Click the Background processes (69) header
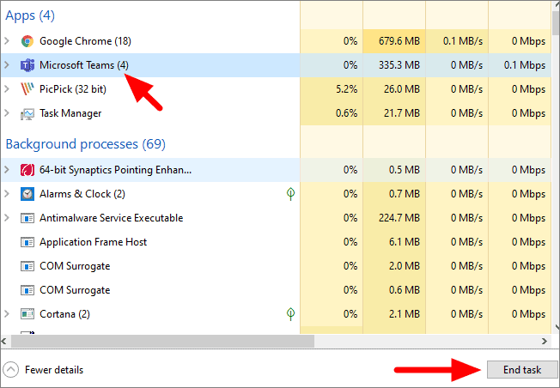This screenshot has width=560, height=388. [x=86, y=144]
